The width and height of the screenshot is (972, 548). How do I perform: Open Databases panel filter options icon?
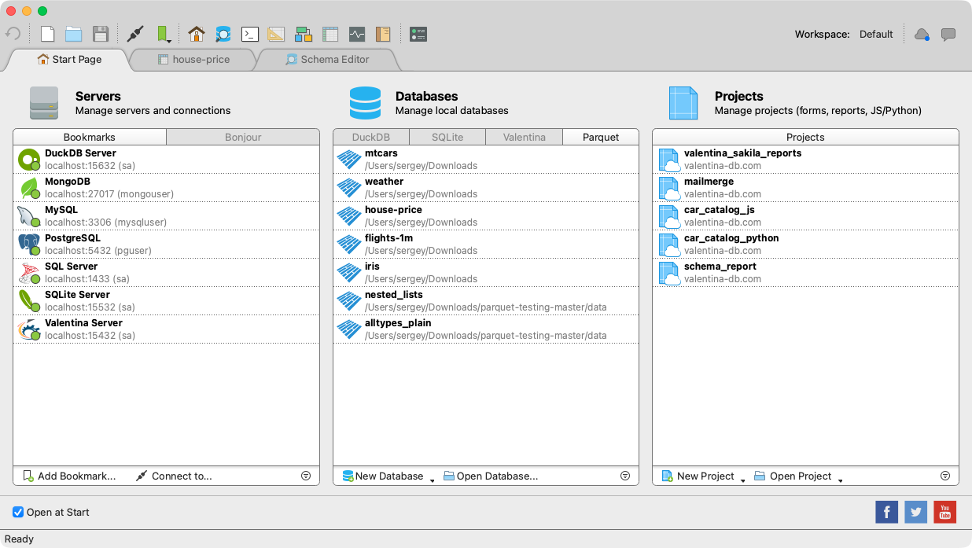(x=625, y=476)
